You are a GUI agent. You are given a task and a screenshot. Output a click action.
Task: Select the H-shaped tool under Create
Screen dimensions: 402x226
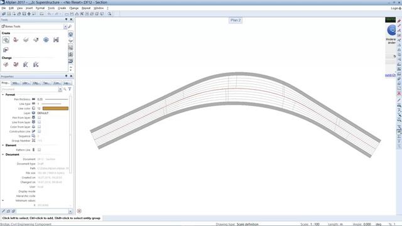(x=56, y=40)
